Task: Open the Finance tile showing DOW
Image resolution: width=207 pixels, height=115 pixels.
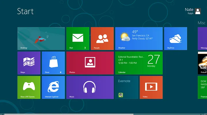Action: click(x=202, y=87)
